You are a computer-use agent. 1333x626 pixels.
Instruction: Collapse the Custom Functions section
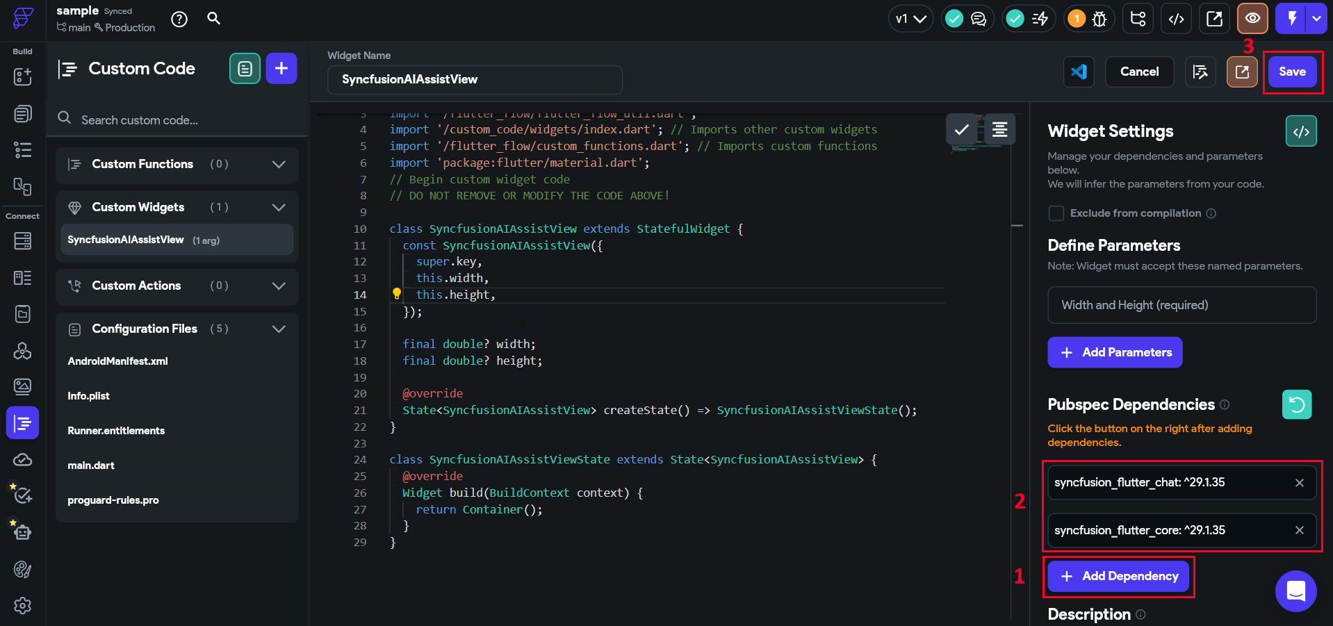279,165
